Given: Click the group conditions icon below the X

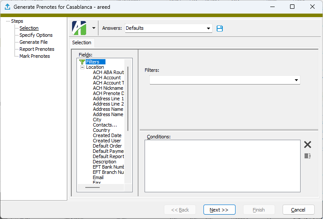Looking at the screenshot, I should tap(308, 156).
